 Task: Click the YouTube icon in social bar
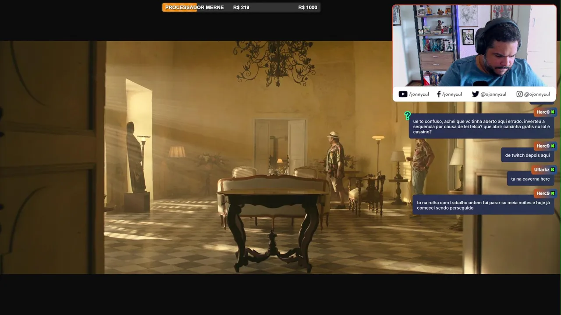pos(403,94)
